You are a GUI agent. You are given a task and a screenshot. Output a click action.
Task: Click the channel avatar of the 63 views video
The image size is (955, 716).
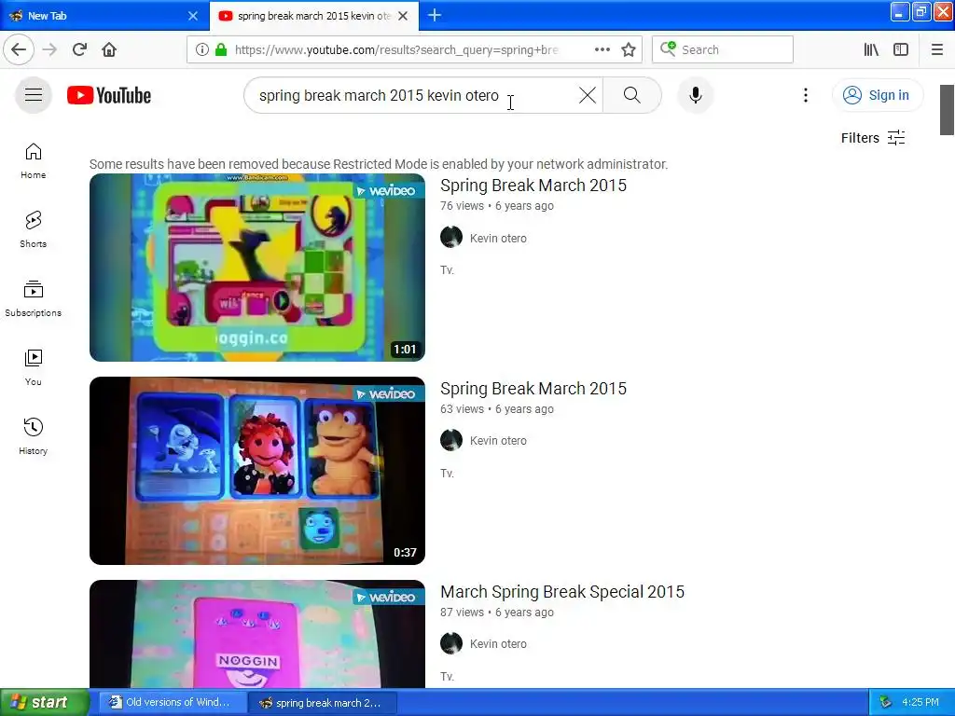click(x=451, y=440)
